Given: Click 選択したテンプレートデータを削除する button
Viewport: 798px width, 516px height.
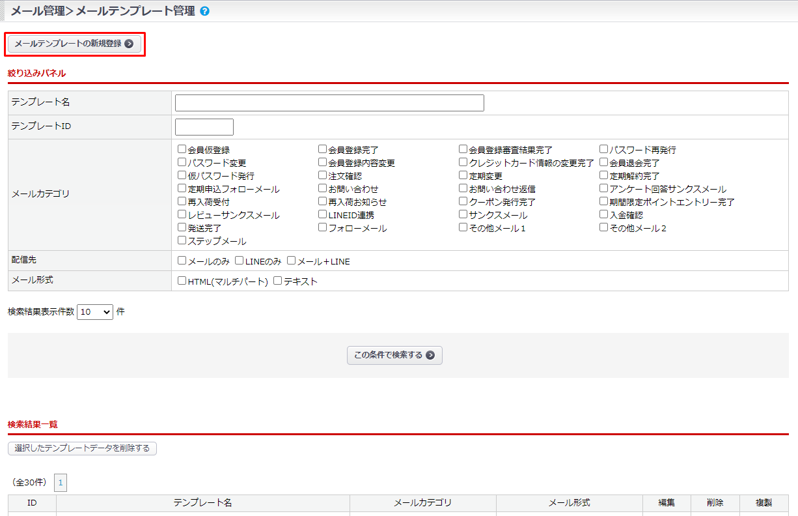Looking at the screenshot, I should 82,448.
